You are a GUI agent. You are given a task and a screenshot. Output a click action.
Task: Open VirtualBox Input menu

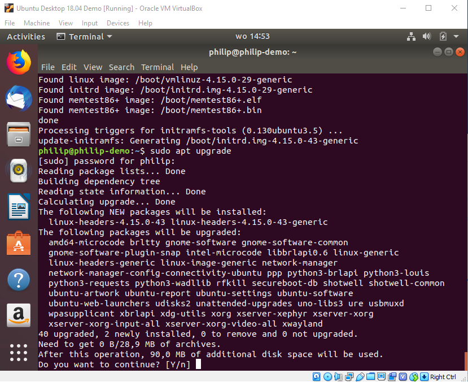click(x=90, y=23)
